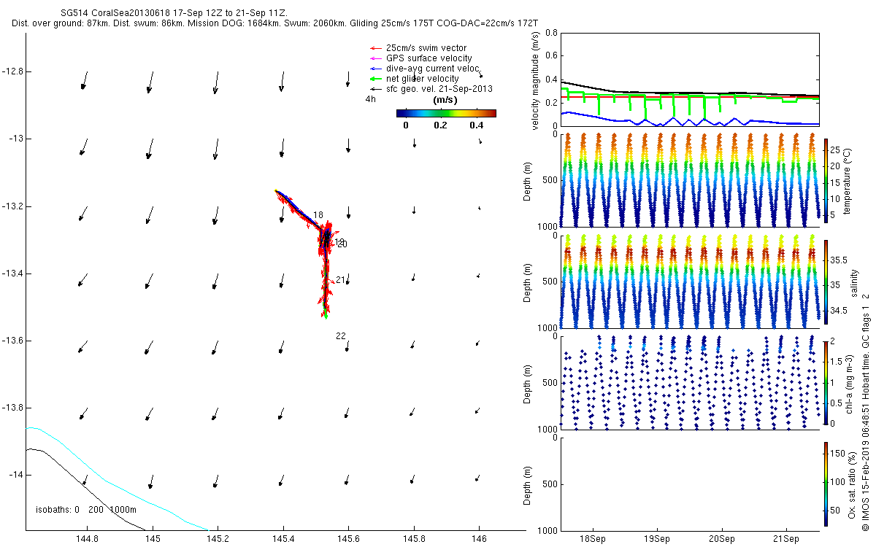Click the 'isobaths: 0 200 1000m' label
Viewport: 876px width, 547px height.
[x=86, y=509]
